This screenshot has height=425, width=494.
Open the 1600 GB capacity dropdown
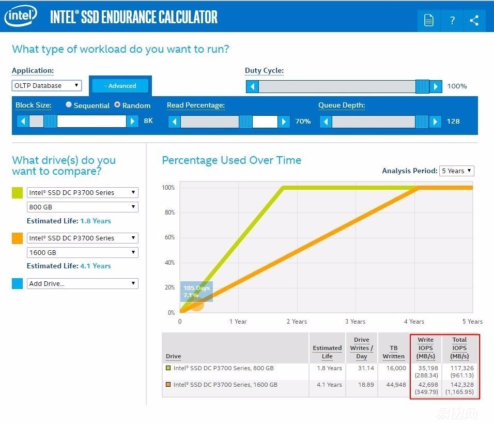click(83, 252)
